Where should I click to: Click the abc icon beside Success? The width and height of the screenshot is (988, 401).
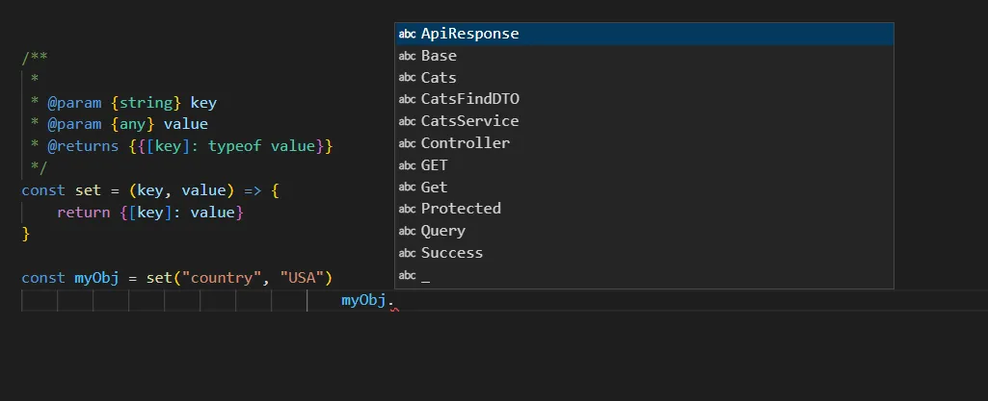[x=407, y=253]
